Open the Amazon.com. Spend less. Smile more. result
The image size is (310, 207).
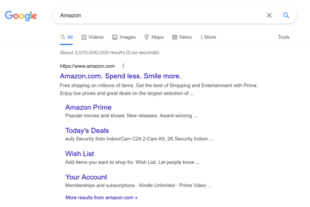pos(120,76)
